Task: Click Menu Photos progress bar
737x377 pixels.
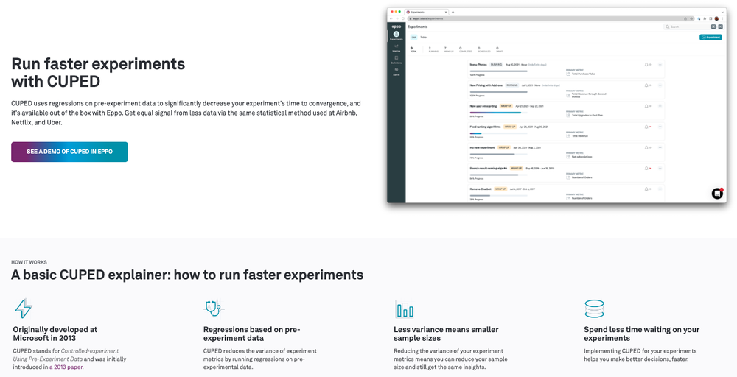Action: (x=498, y=71)
